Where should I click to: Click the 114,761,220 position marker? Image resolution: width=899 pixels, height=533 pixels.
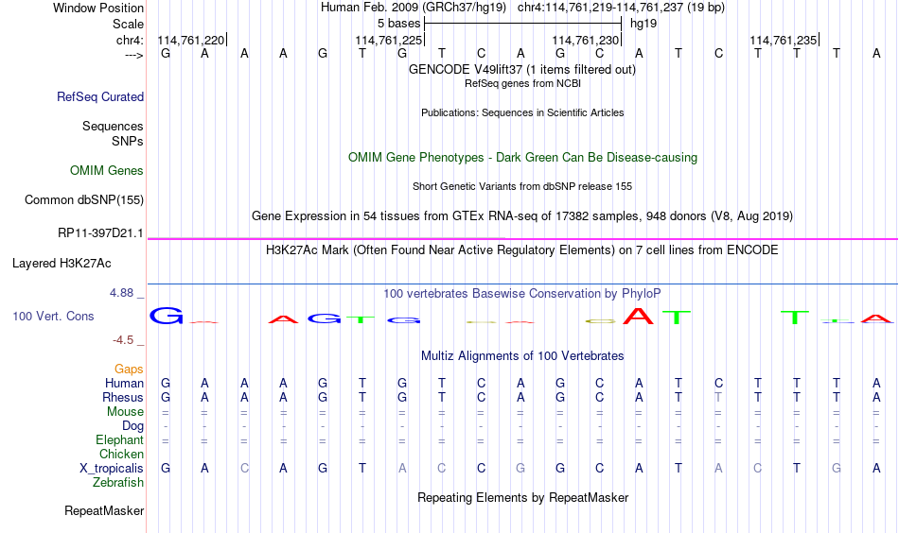(191, 40)
